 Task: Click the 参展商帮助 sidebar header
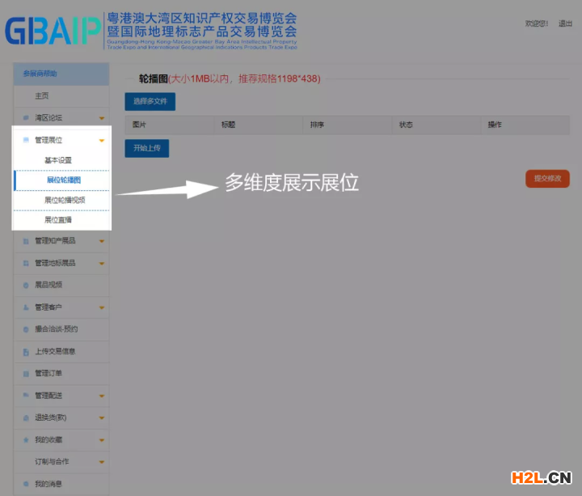pyautogui.click(x=61, y=74)
